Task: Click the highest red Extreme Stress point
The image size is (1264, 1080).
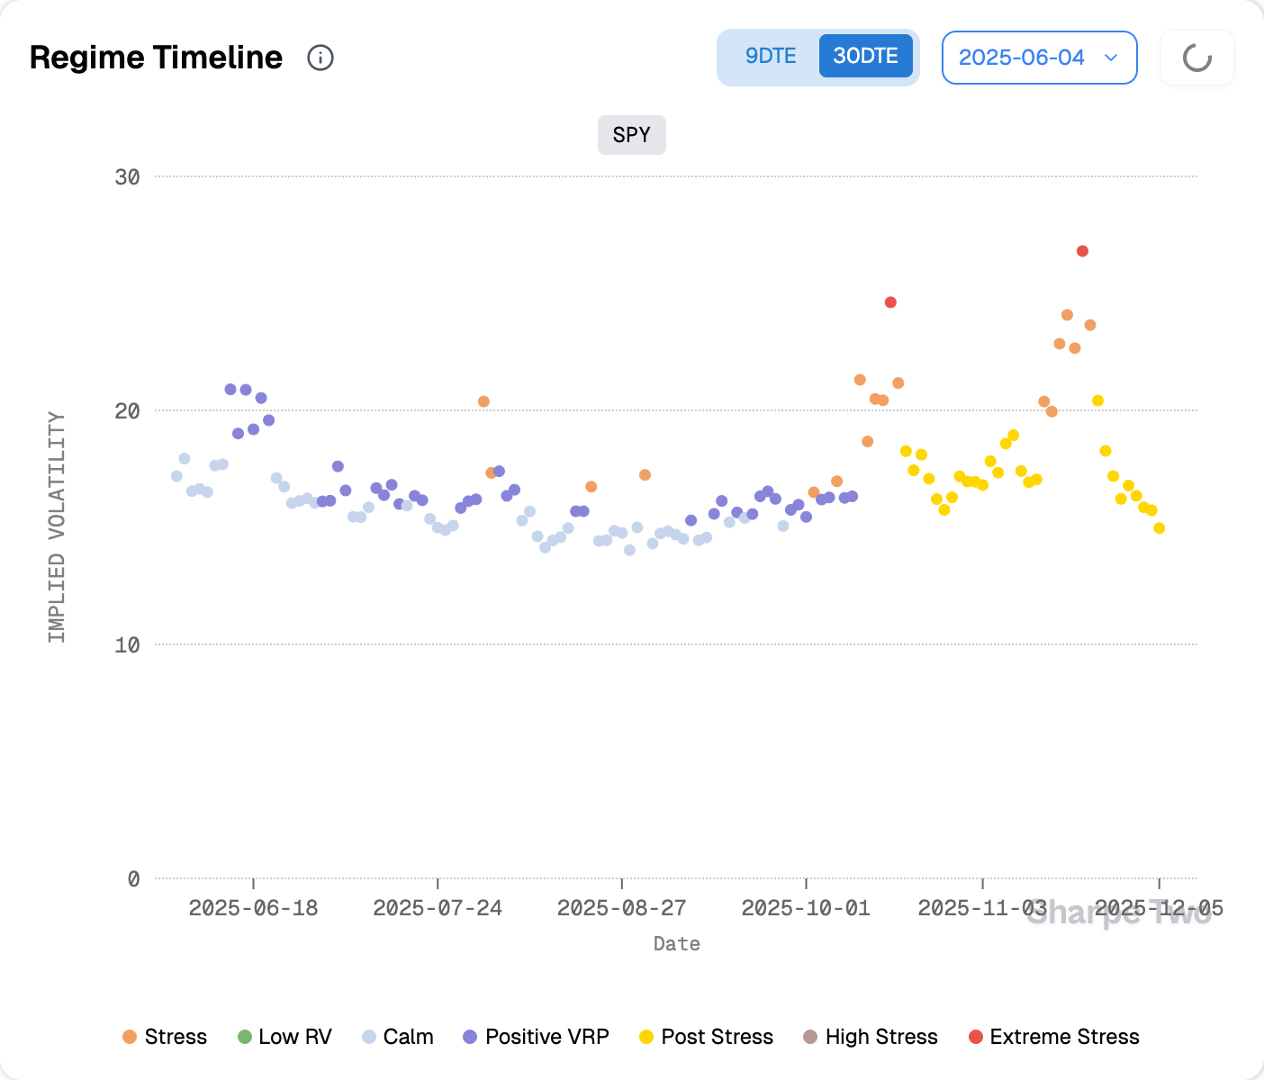Action: tap(1082, 251)
